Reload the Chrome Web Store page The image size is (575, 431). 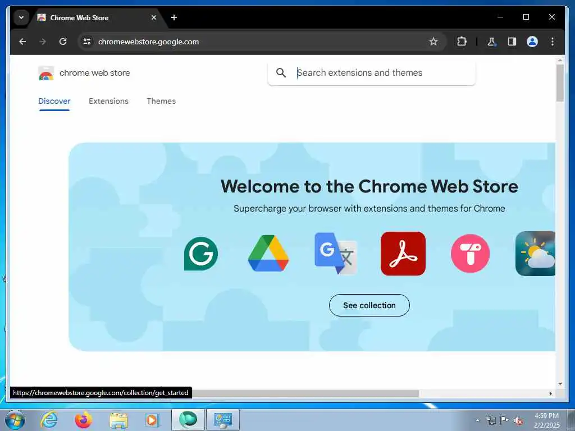63,42
